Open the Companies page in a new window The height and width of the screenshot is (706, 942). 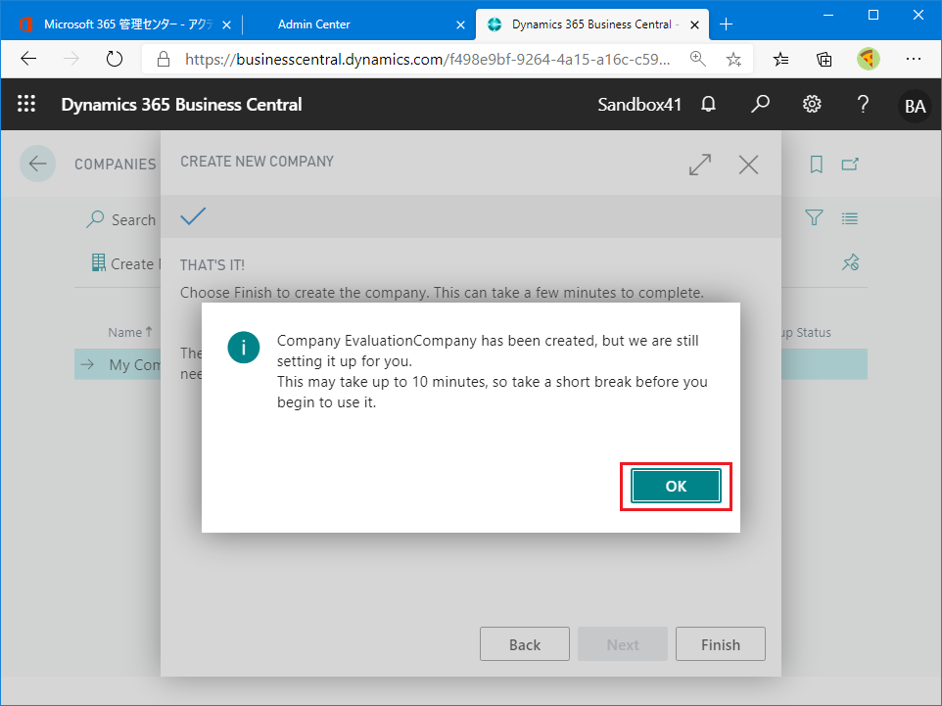[850, 165]
